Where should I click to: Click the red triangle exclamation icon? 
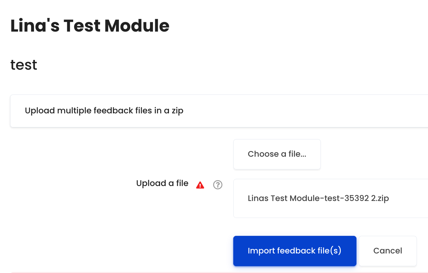200,185
